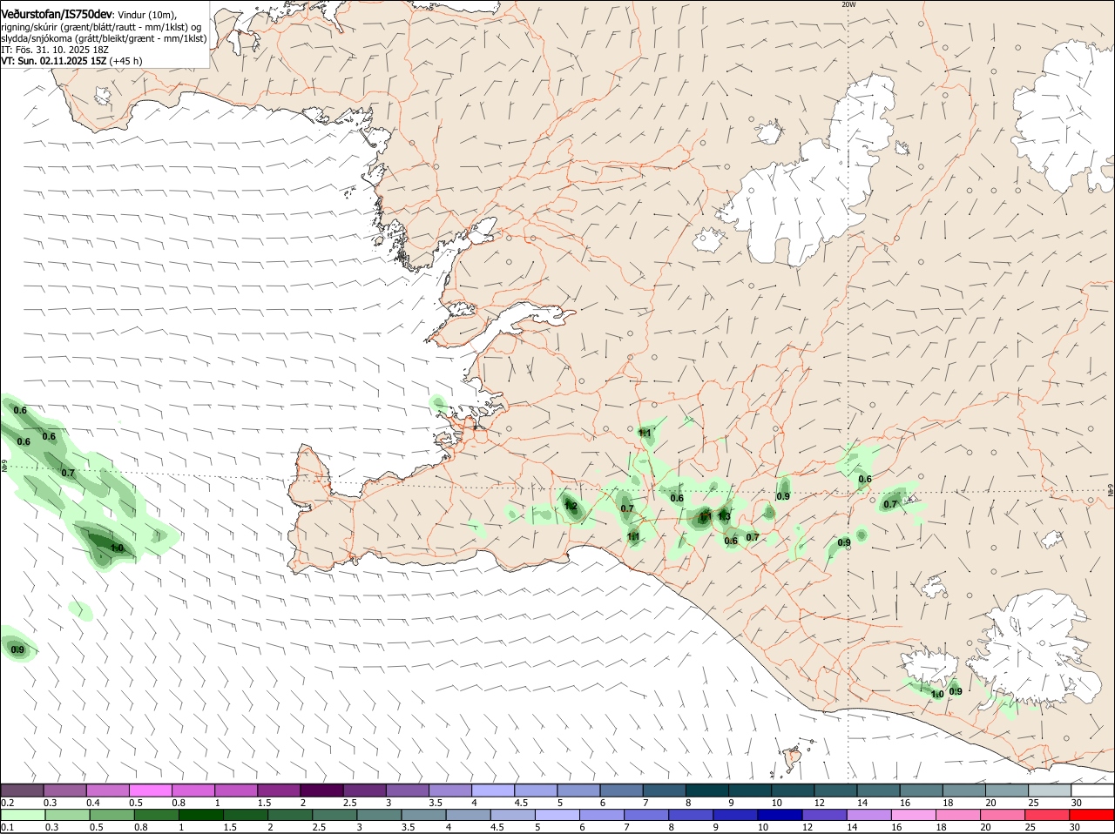Image resolution: width=1115 pixels, height=834 pixels.
Task: Pick lower scale blue swatch above label 7
Action: click(645, 815)
